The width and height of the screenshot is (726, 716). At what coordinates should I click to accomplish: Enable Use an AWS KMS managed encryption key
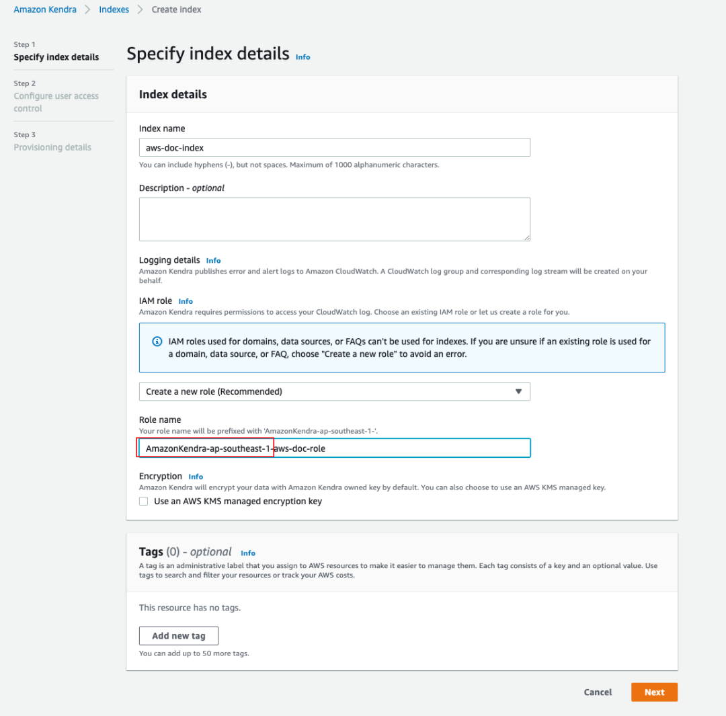[x=144, y=501]
